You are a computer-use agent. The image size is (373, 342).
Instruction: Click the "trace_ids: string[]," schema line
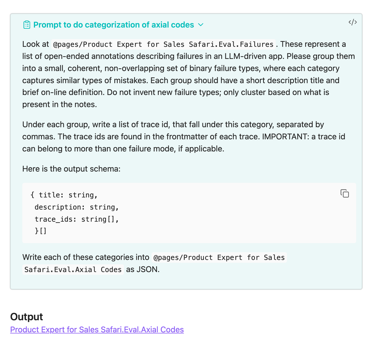77,219
